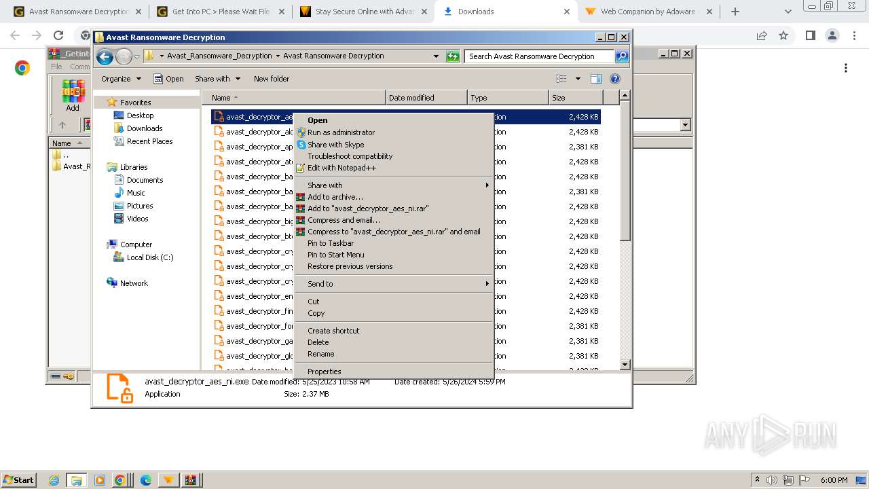This screenshot has height=489, width=869.
Task: Launch Internet Explorer from taskbar
Action: pos(54,480)
